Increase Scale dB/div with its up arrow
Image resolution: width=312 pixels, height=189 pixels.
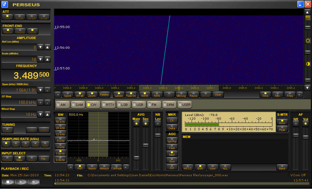click(47, 59)
